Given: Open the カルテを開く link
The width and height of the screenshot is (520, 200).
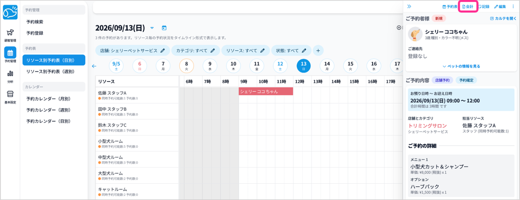Looking at the screenshot, I should [503, 19].
